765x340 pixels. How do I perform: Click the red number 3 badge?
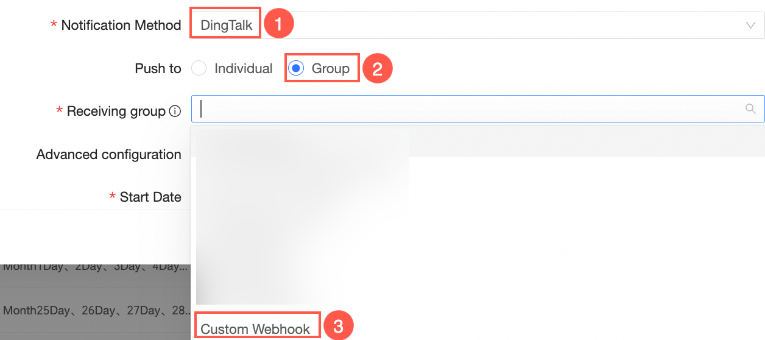338,327
